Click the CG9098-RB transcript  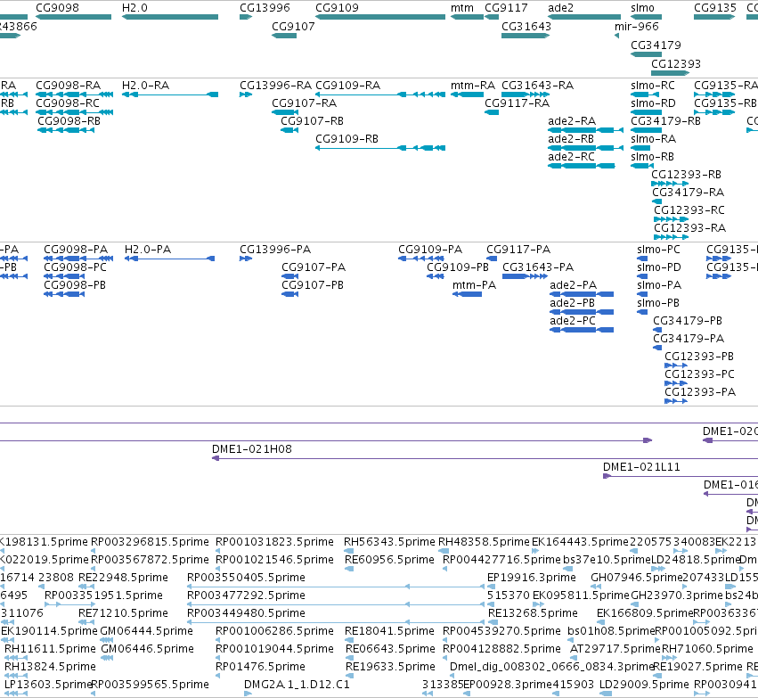click(66, 129)
